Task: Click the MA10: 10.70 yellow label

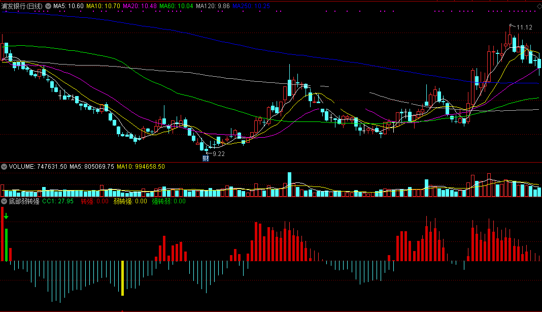Action: (x=103, y=6)
